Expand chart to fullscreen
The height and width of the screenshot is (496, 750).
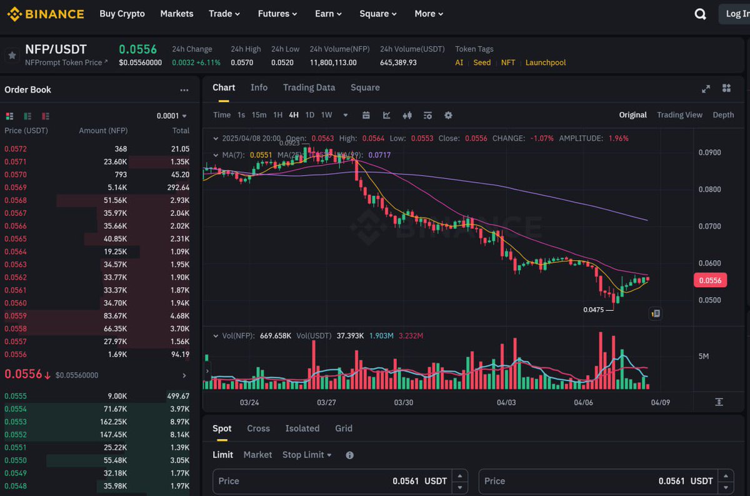706,89
